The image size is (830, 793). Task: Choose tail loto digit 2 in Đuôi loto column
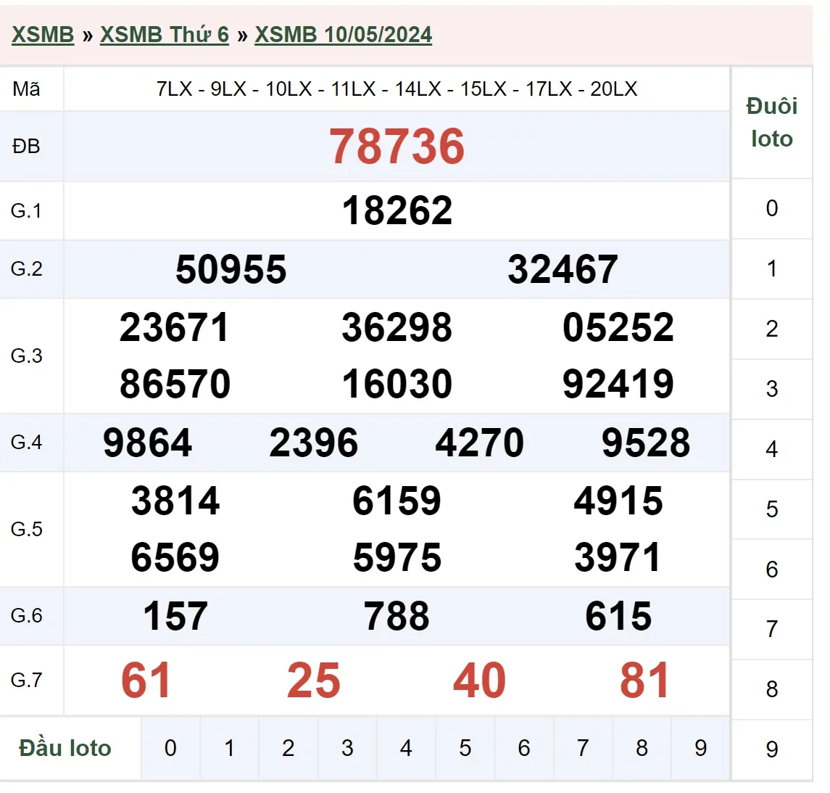point(771,329)
